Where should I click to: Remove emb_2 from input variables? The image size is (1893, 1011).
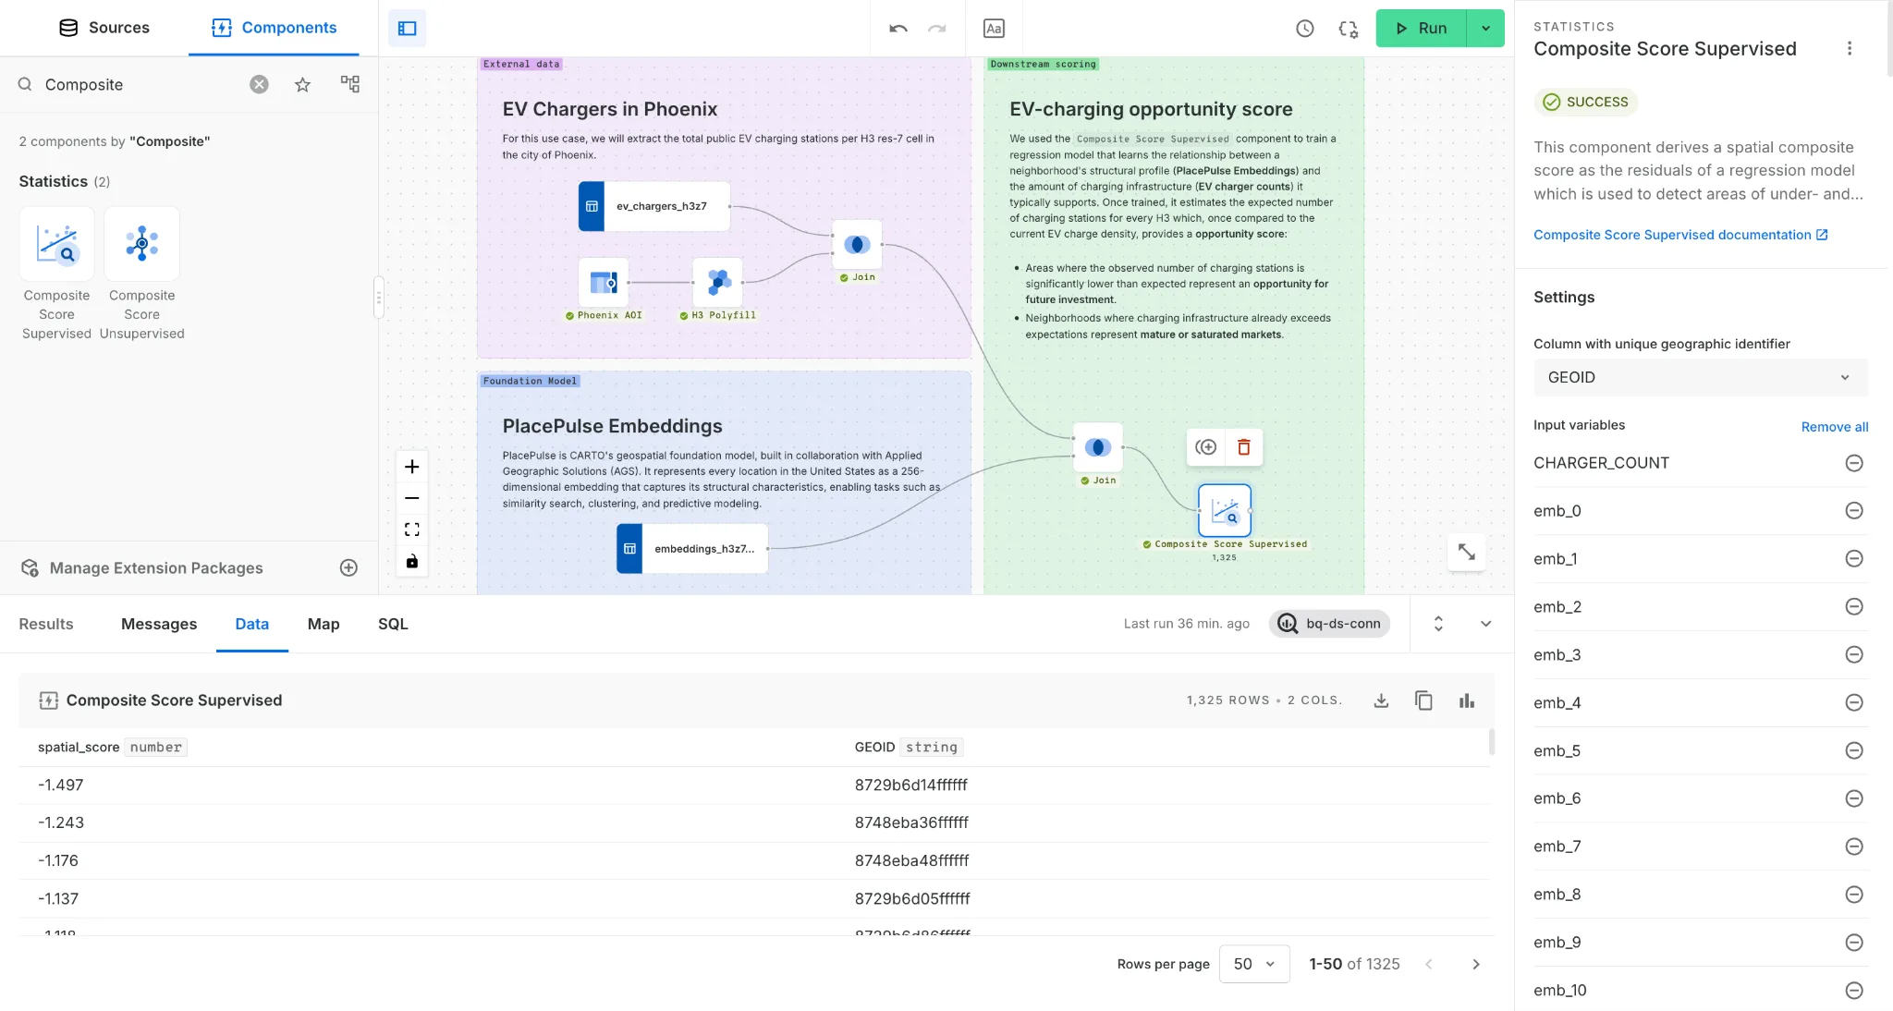tap(1854, 606)
